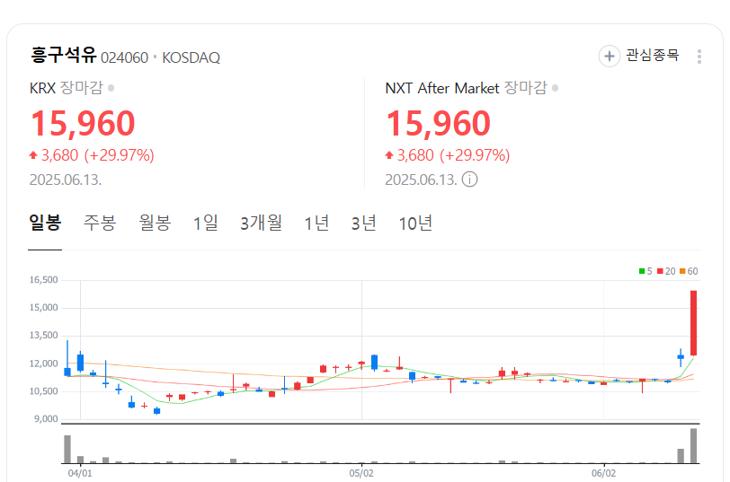
Task: Switch to the 월봉 monthly chart tab
Action: point(155,223)
